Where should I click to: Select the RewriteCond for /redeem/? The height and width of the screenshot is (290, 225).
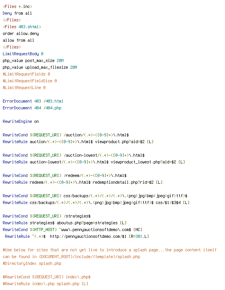(x=64, y=175)
